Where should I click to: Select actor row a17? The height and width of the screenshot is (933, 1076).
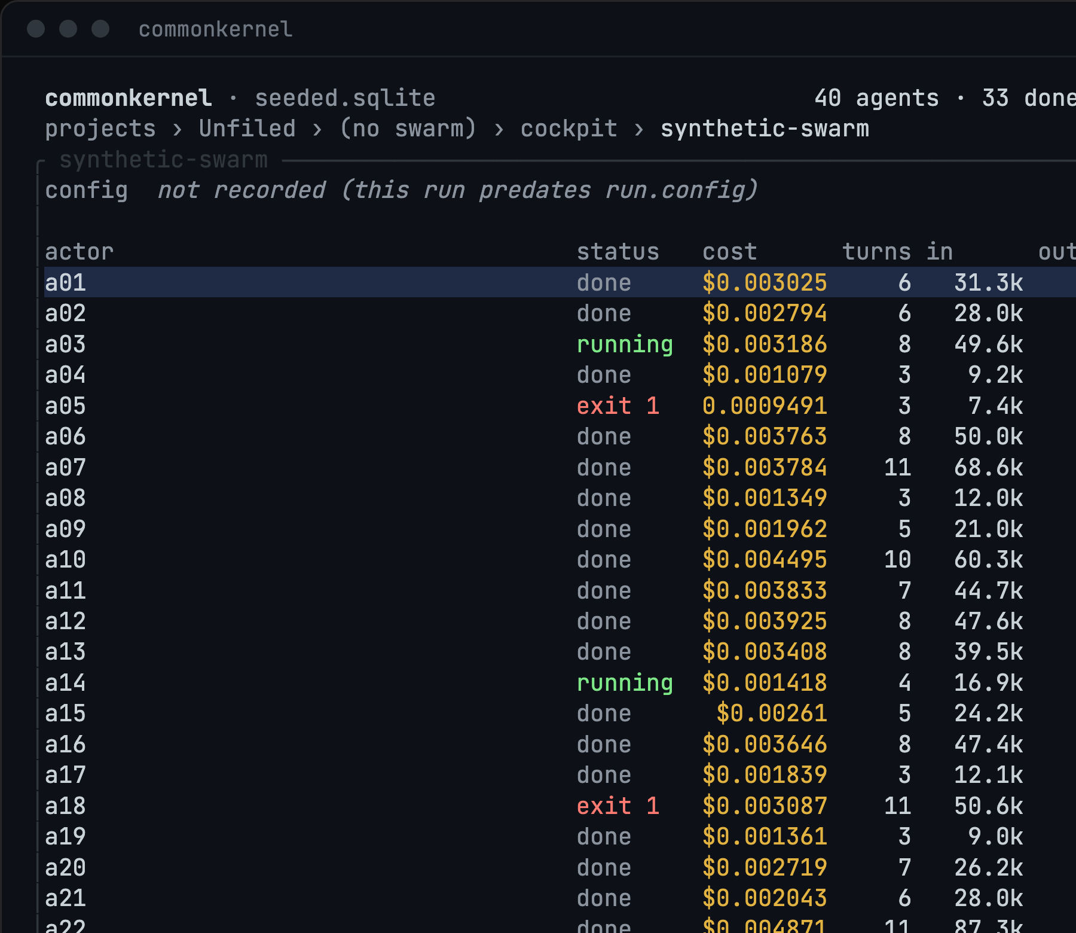tap(560, 775)
